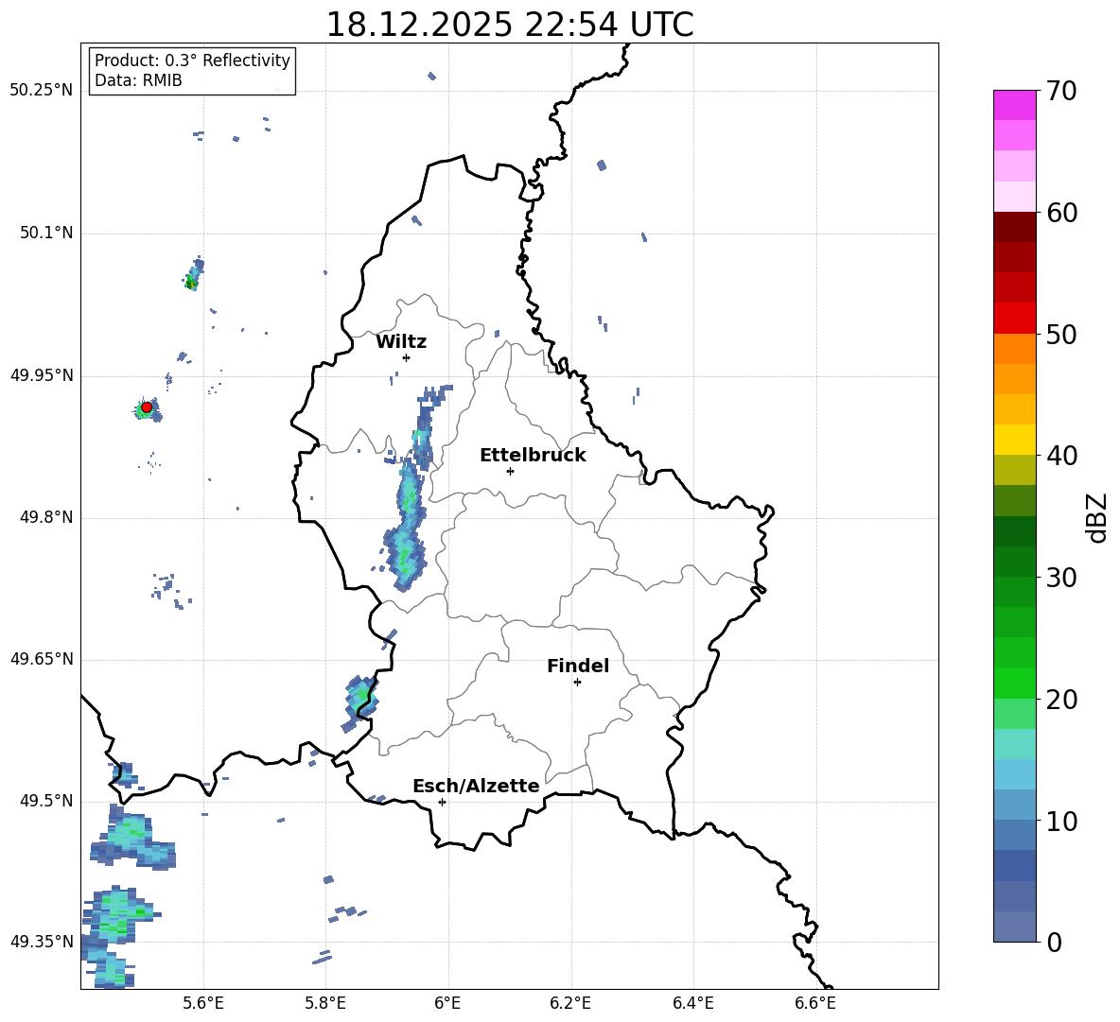Click the red dot marker near 49.95°N

pyautogui.click(x=147, y=407)
